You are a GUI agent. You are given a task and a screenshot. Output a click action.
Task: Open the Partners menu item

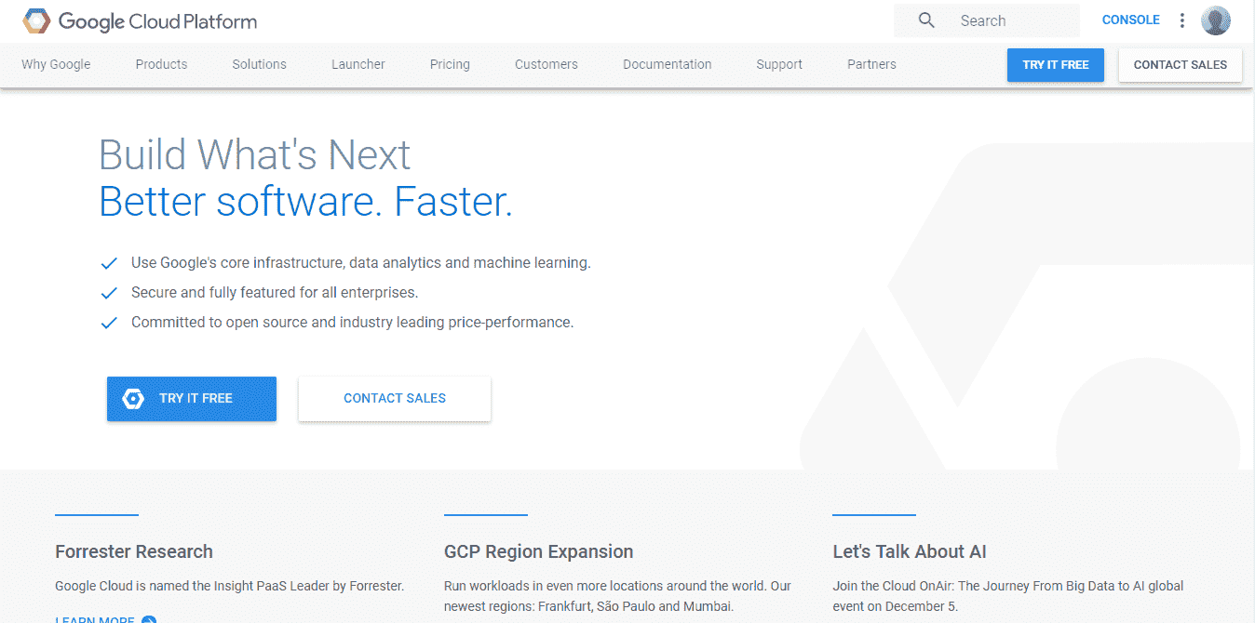pos(871,64)
